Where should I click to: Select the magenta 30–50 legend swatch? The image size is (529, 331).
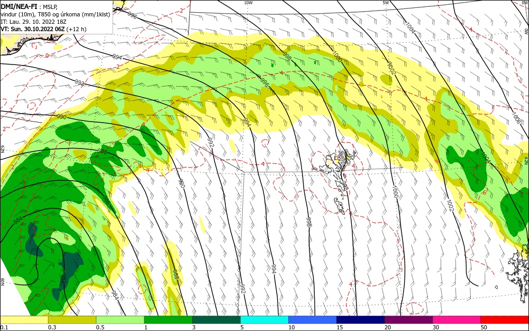point(457,320)
